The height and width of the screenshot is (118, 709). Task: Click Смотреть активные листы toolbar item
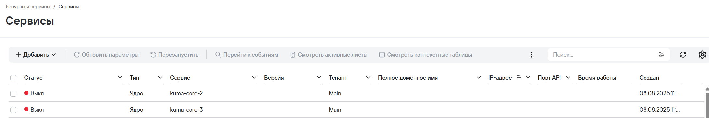(x=329, y=55)
